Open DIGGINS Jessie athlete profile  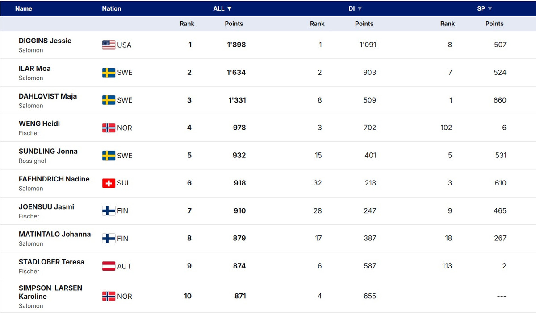click(x=45, y=41)
